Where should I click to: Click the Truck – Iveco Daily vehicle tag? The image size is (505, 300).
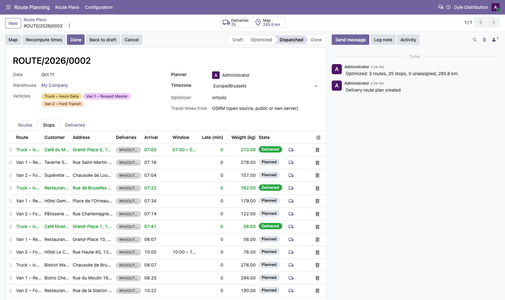tap(62, 96)
